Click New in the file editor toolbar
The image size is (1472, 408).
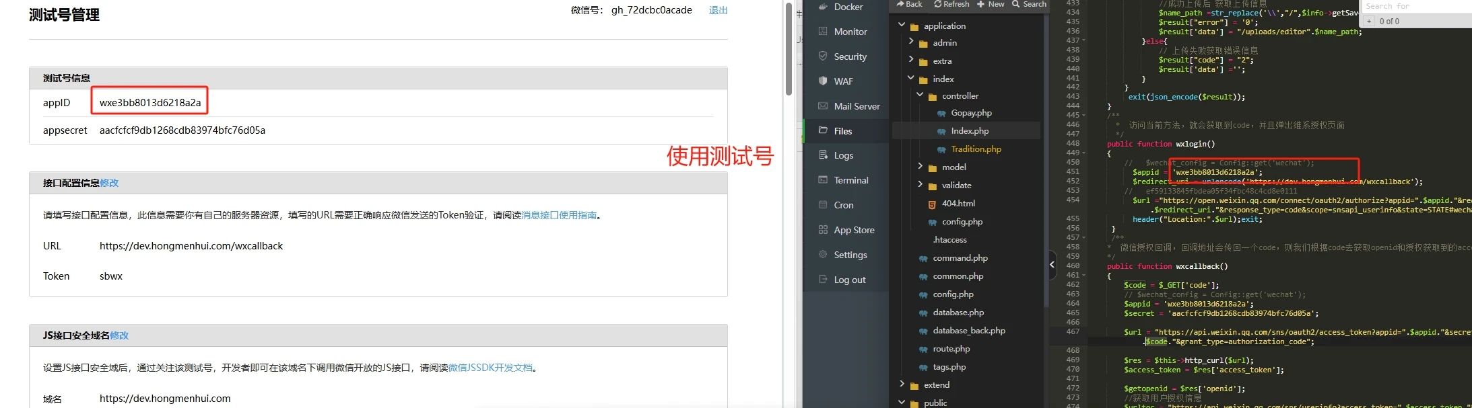(x=991, y=4)
